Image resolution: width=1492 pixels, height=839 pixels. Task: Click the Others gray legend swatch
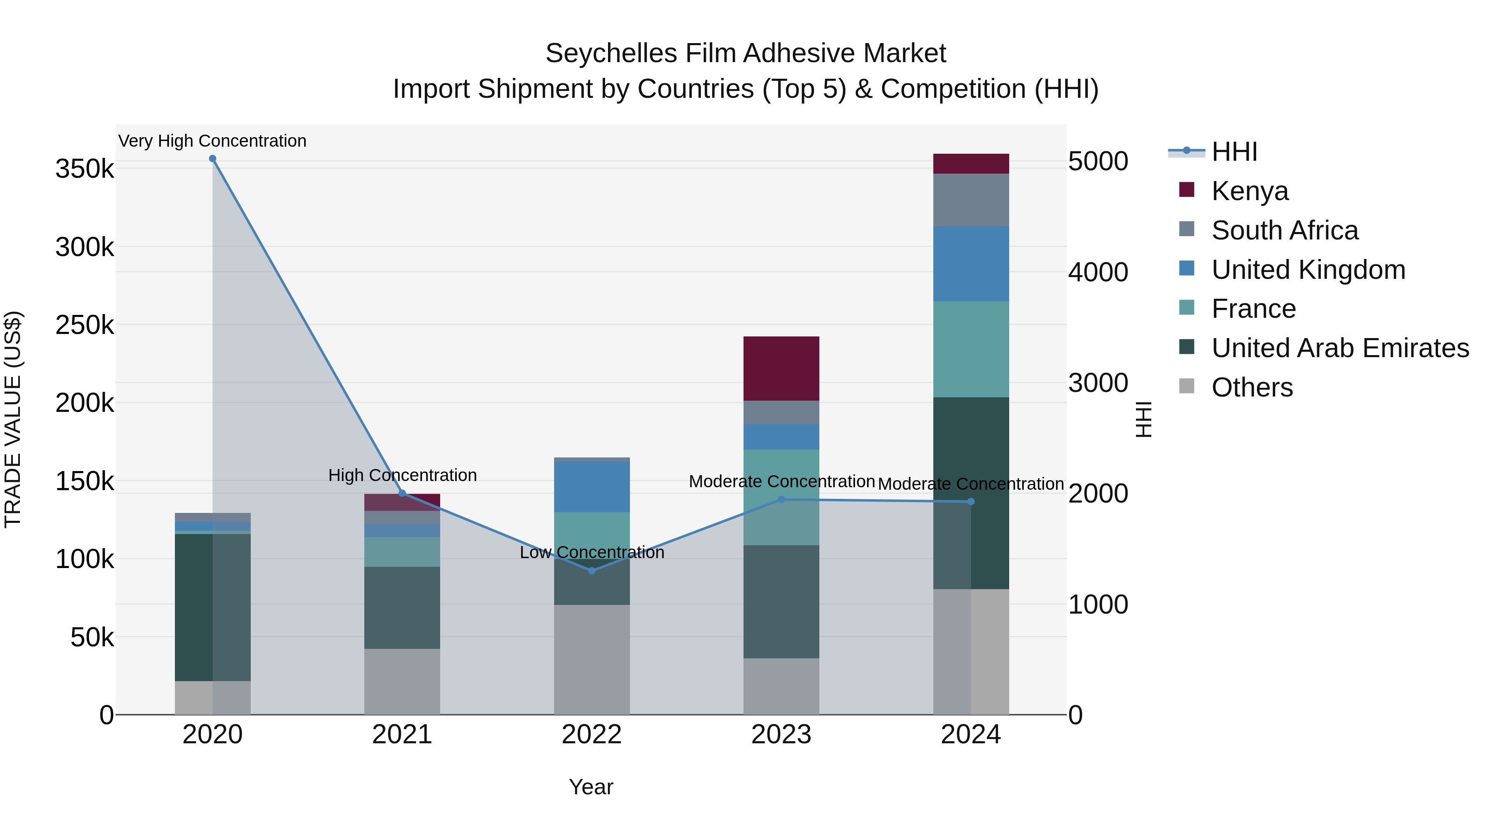pos(1187,387)
